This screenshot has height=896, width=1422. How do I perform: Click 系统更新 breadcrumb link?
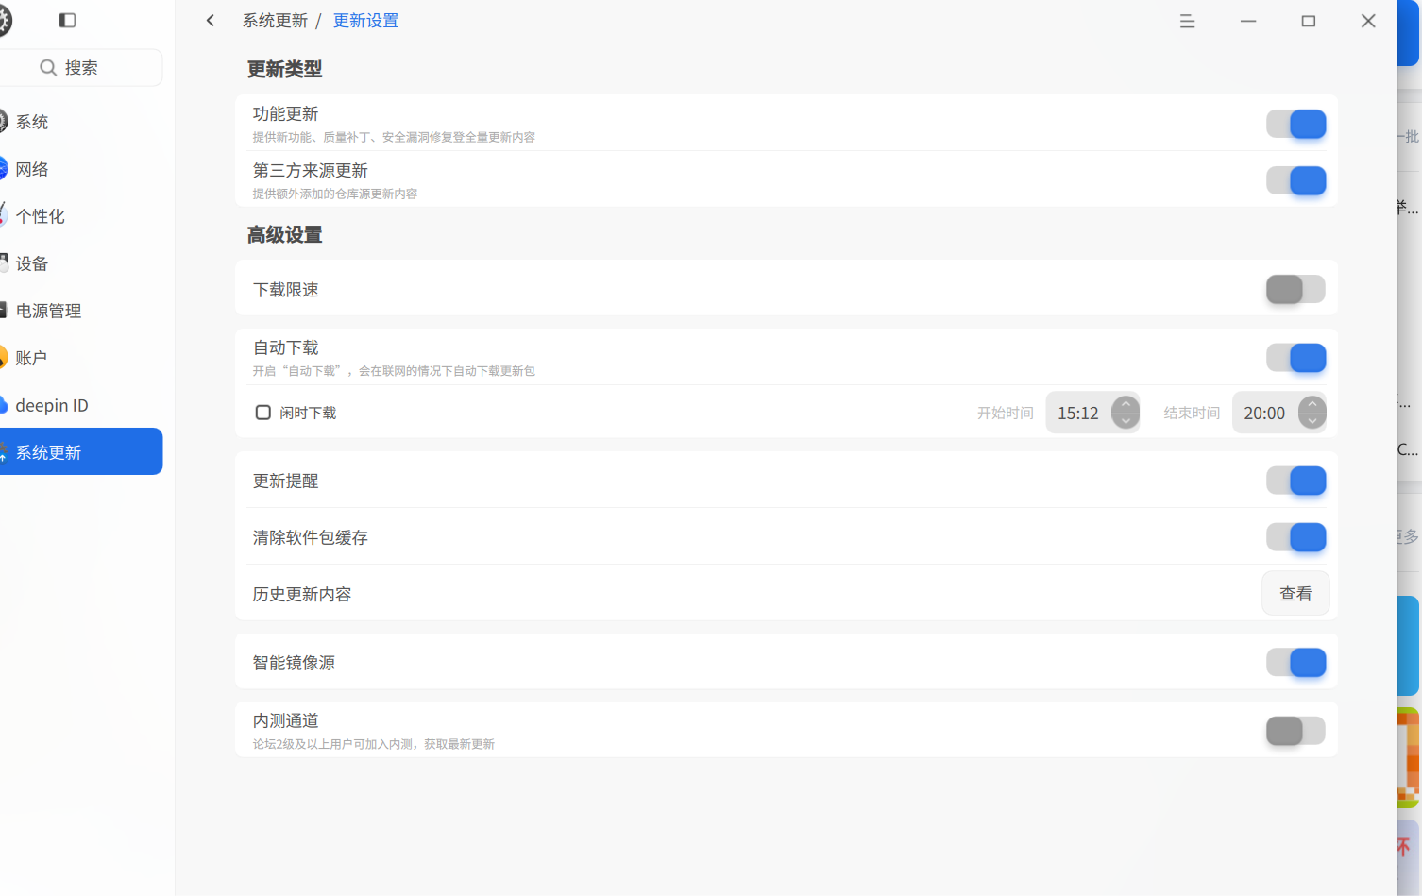click(275, 21)
